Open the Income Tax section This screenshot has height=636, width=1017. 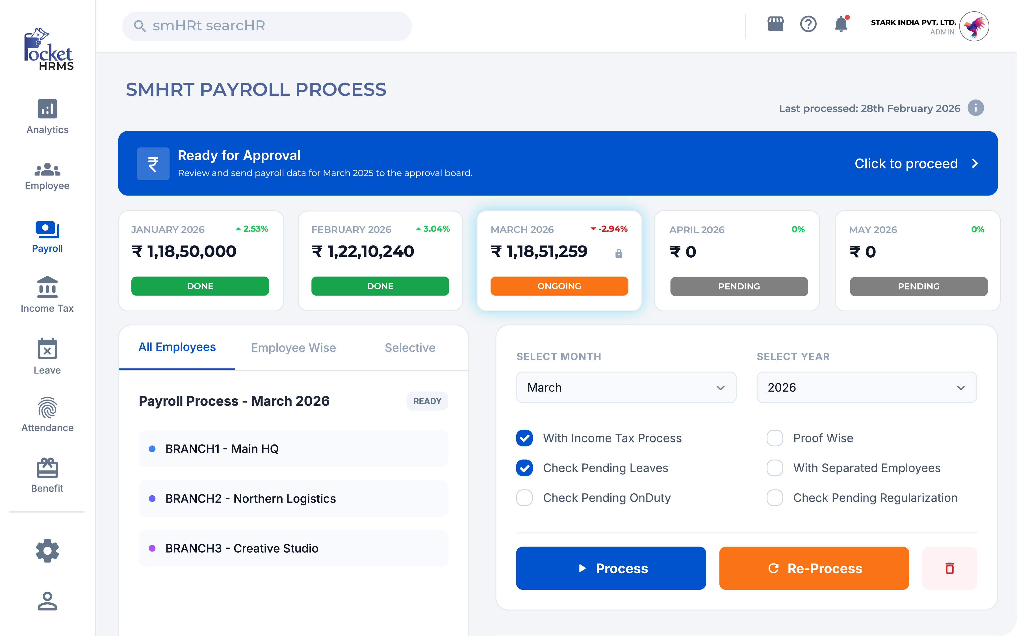47,294
